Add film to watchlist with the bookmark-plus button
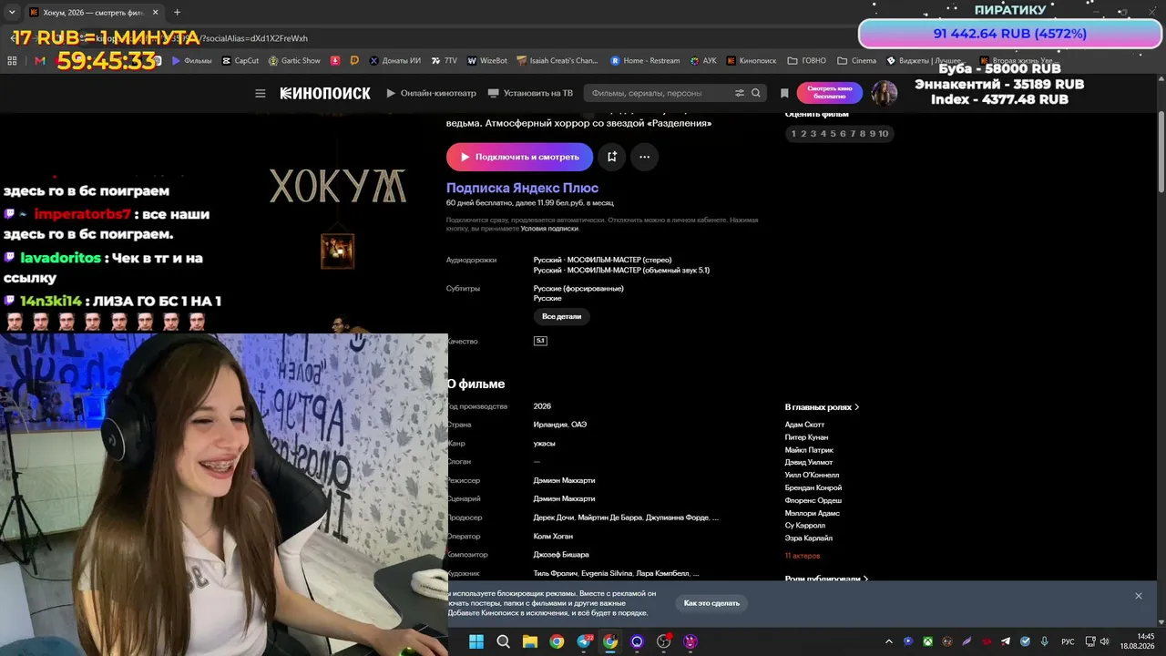This screenshot has width=1166, height=656. pos(612,157)
